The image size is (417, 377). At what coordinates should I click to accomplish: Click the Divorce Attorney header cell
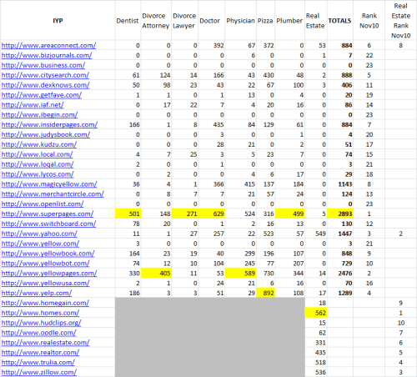pos(156,21)
